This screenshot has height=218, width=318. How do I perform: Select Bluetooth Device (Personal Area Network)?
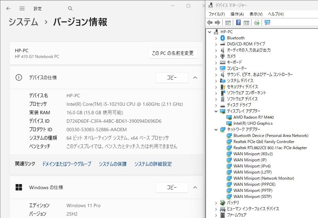click(271, 136)
